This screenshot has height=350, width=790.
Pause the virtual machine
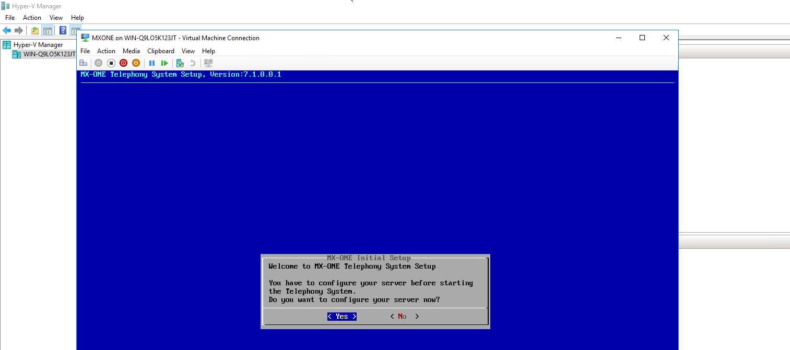coord(152,63)
